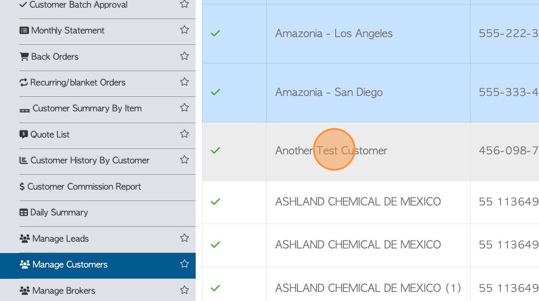Click star next to Customer History By Customer
539x301 pixels.
[x=184, y=160]
